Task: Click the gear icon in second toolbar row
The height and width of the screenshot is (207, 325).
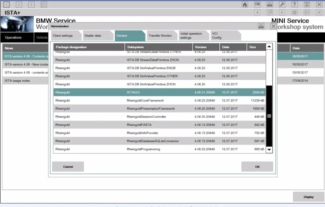Action: (294, 13)
